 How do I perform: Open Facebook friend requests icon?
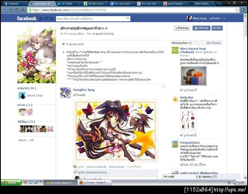pos(41,19)
